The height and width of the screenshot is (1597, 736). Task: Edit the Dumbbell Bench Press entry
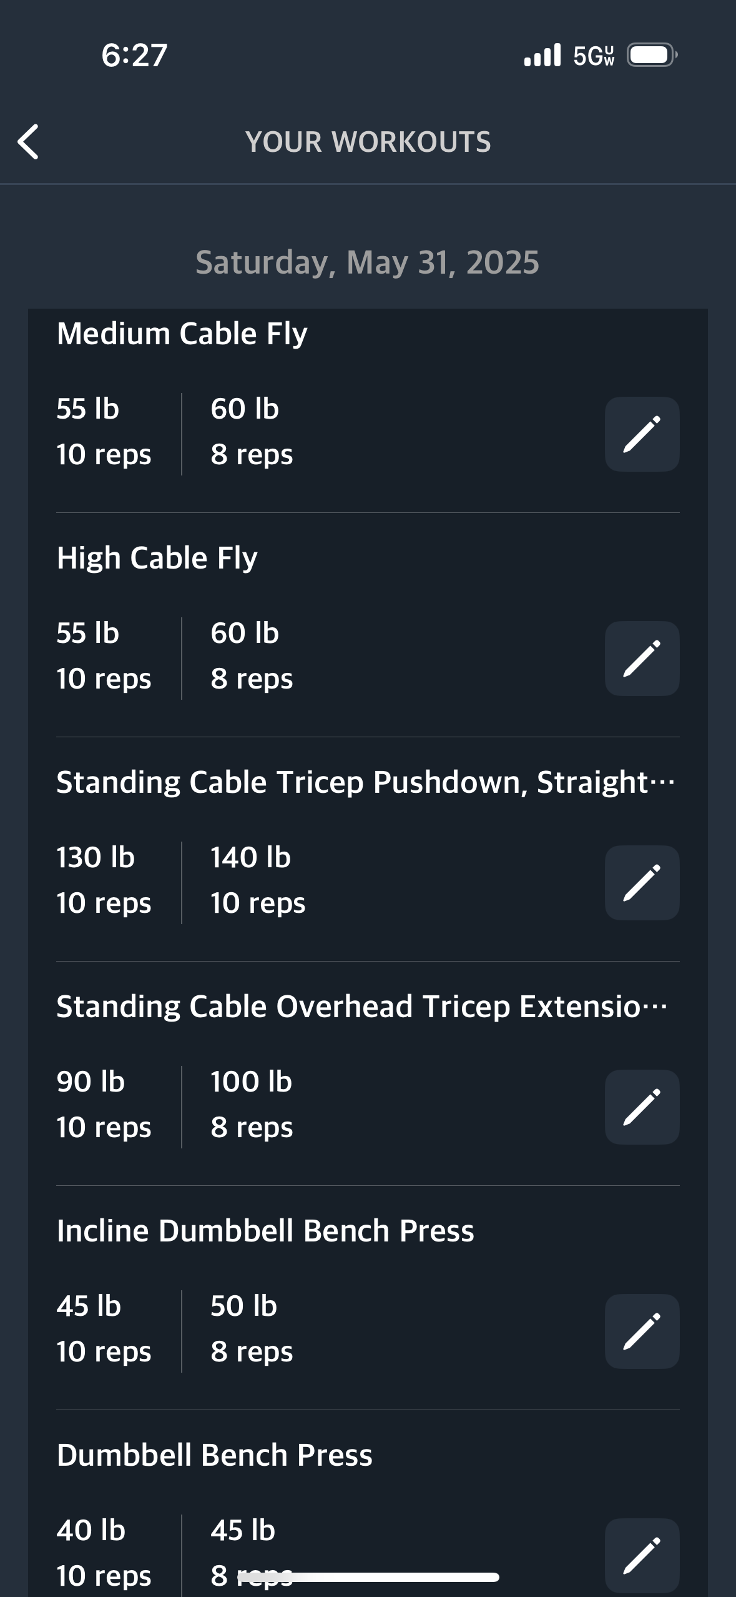(x=642, y=1555)
